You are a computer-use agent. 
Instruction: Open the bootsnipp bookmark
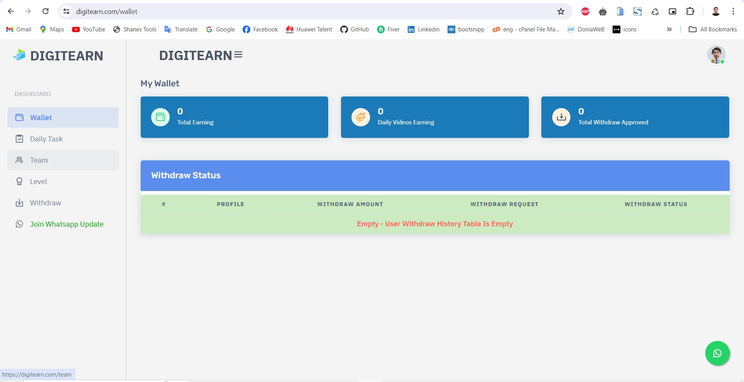(x=466, y=29)
